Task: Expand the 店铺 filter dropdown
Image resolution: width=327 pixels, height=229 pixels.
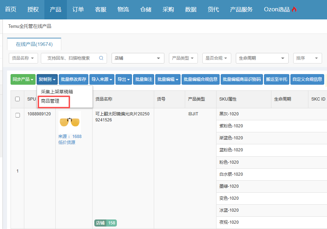Action: coord(138,58)
